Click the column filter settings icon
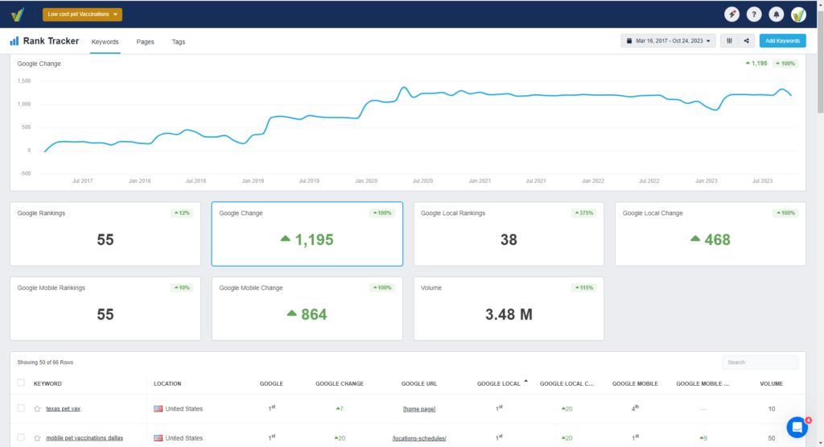Viewport: 824px width, 447px height. [x=730, y=41]
